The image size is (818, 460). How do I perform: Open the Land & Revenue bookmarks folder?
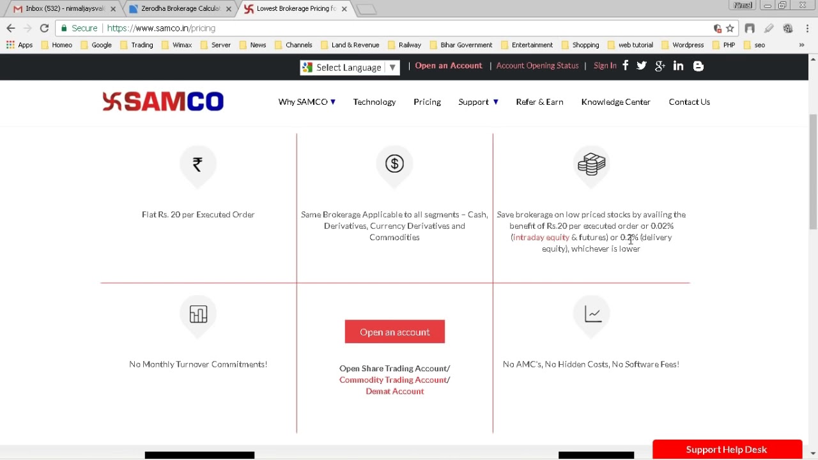coord(350,45)
